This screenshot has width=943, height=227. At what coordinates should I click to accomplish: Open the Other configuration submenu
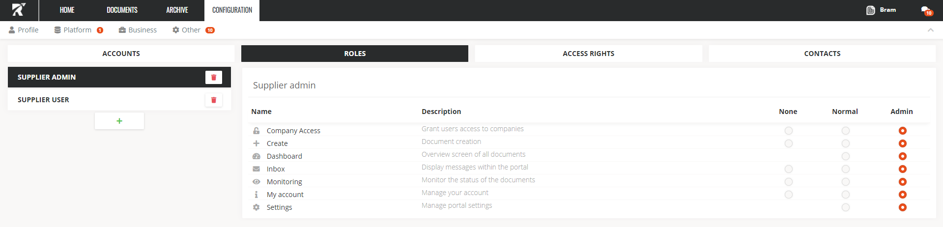point(191,30)
